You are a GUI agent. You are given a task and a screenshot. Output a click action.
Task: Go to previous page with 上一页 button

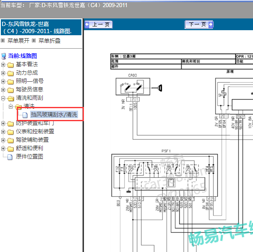point(98,24)
